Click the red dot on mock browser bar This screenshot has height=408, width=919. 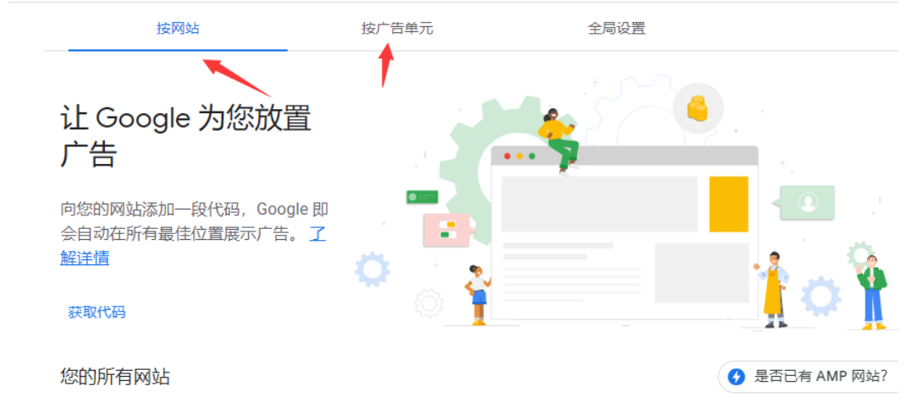coord(506,155)
